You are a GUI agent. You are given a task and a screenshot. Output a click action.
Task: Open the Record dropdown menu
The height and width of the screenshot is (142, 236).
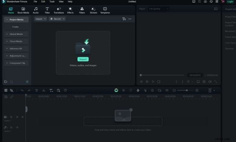point(57,19)
